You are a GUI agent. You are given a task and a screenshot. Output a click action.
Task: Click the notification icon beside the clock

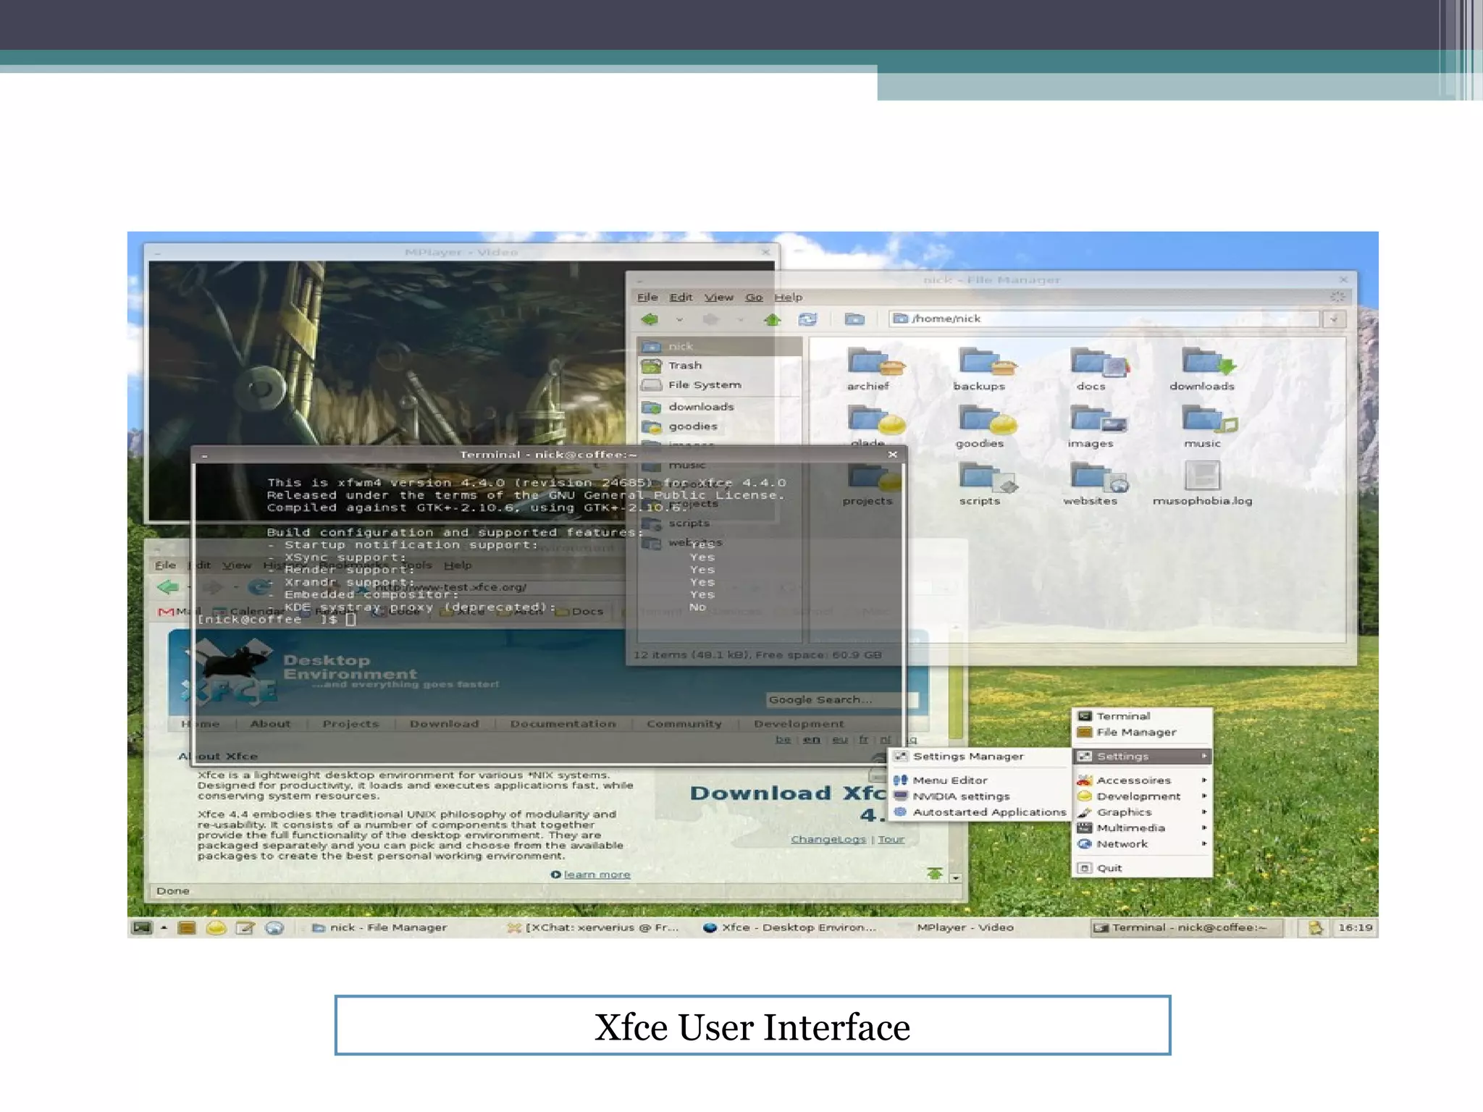(x=1315, y=927)
